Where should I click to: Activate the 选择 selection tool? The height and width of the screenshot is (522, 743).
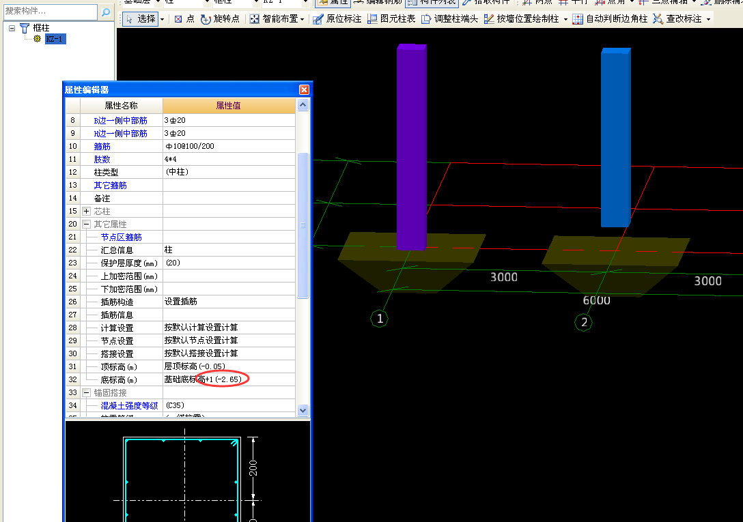coord(141,19)
